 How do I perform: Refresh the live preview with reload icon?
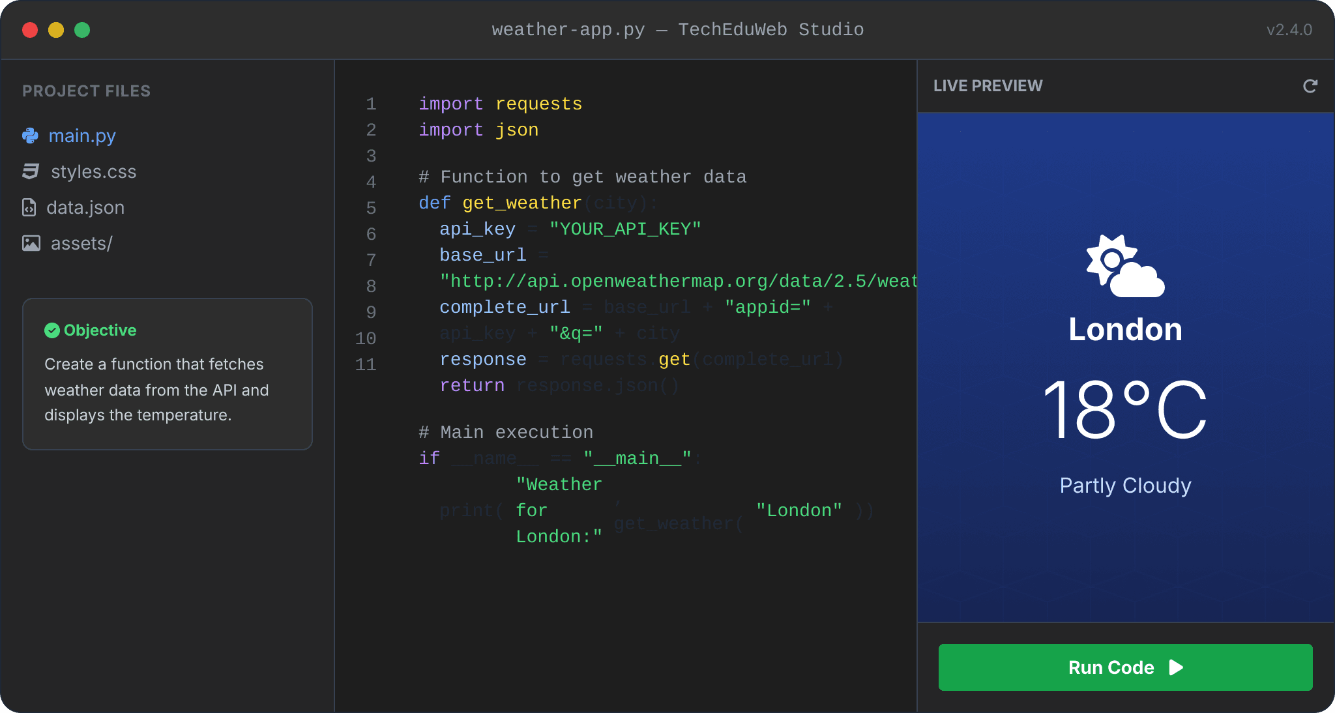click(x=1310, y=86)
